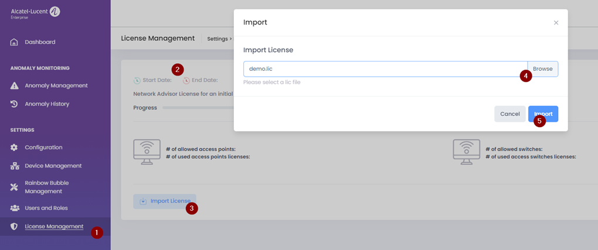Viewport: 598px width, 250px height.
Task: Click the license progress bar
Action: click(196, 108)
